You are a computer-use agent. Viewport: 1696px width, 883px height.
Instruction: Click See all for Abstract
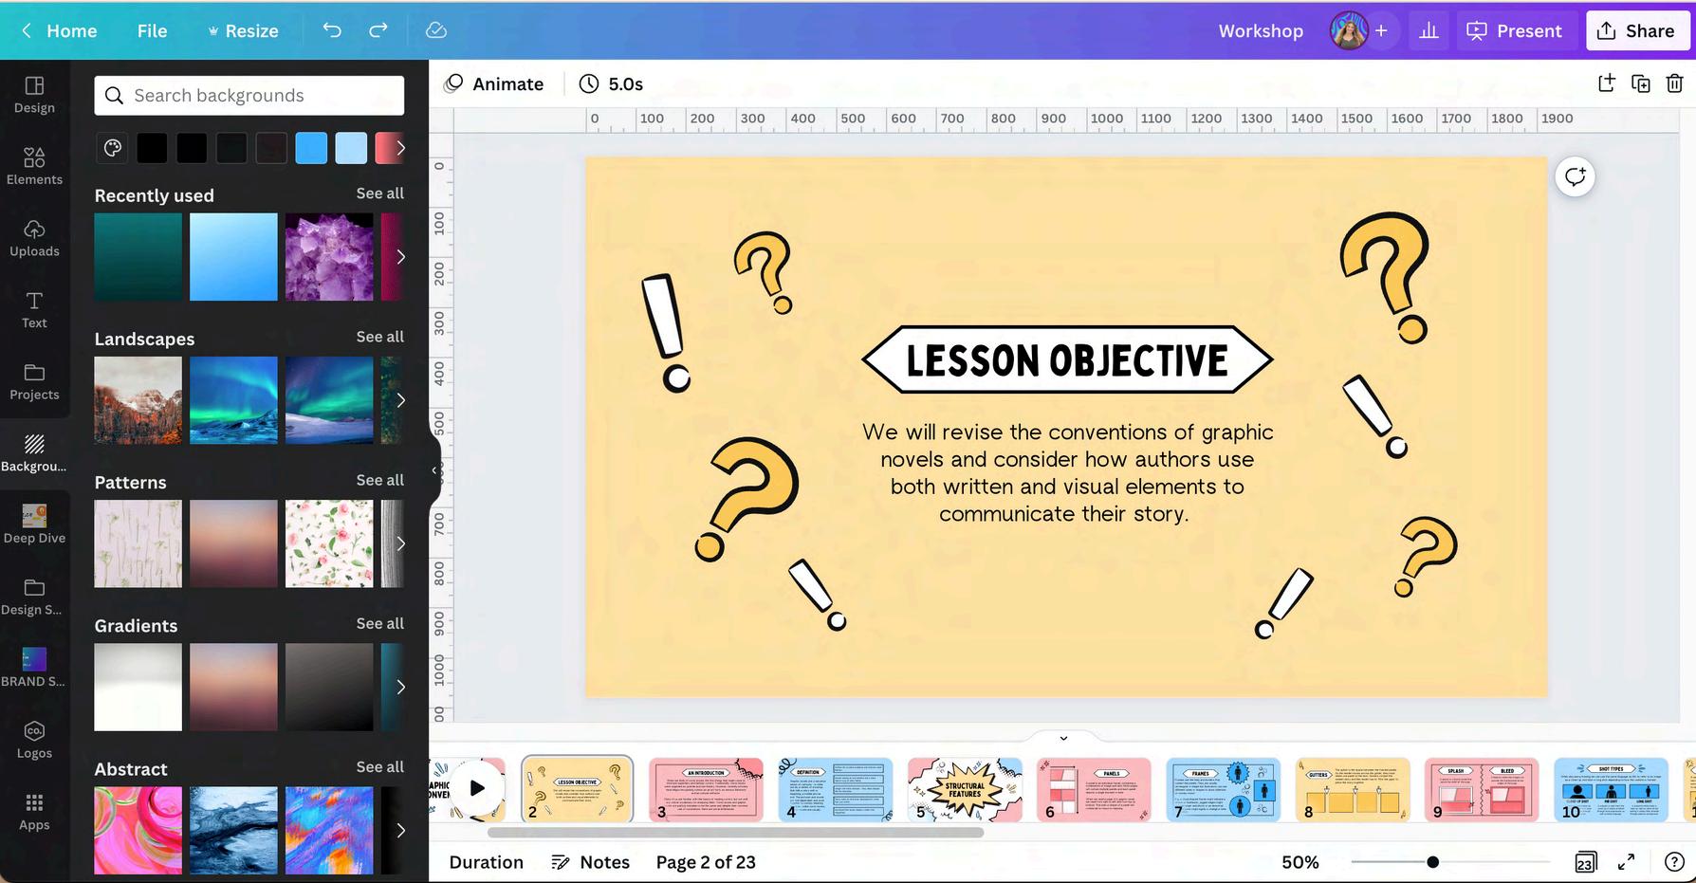tap(379, 766)
